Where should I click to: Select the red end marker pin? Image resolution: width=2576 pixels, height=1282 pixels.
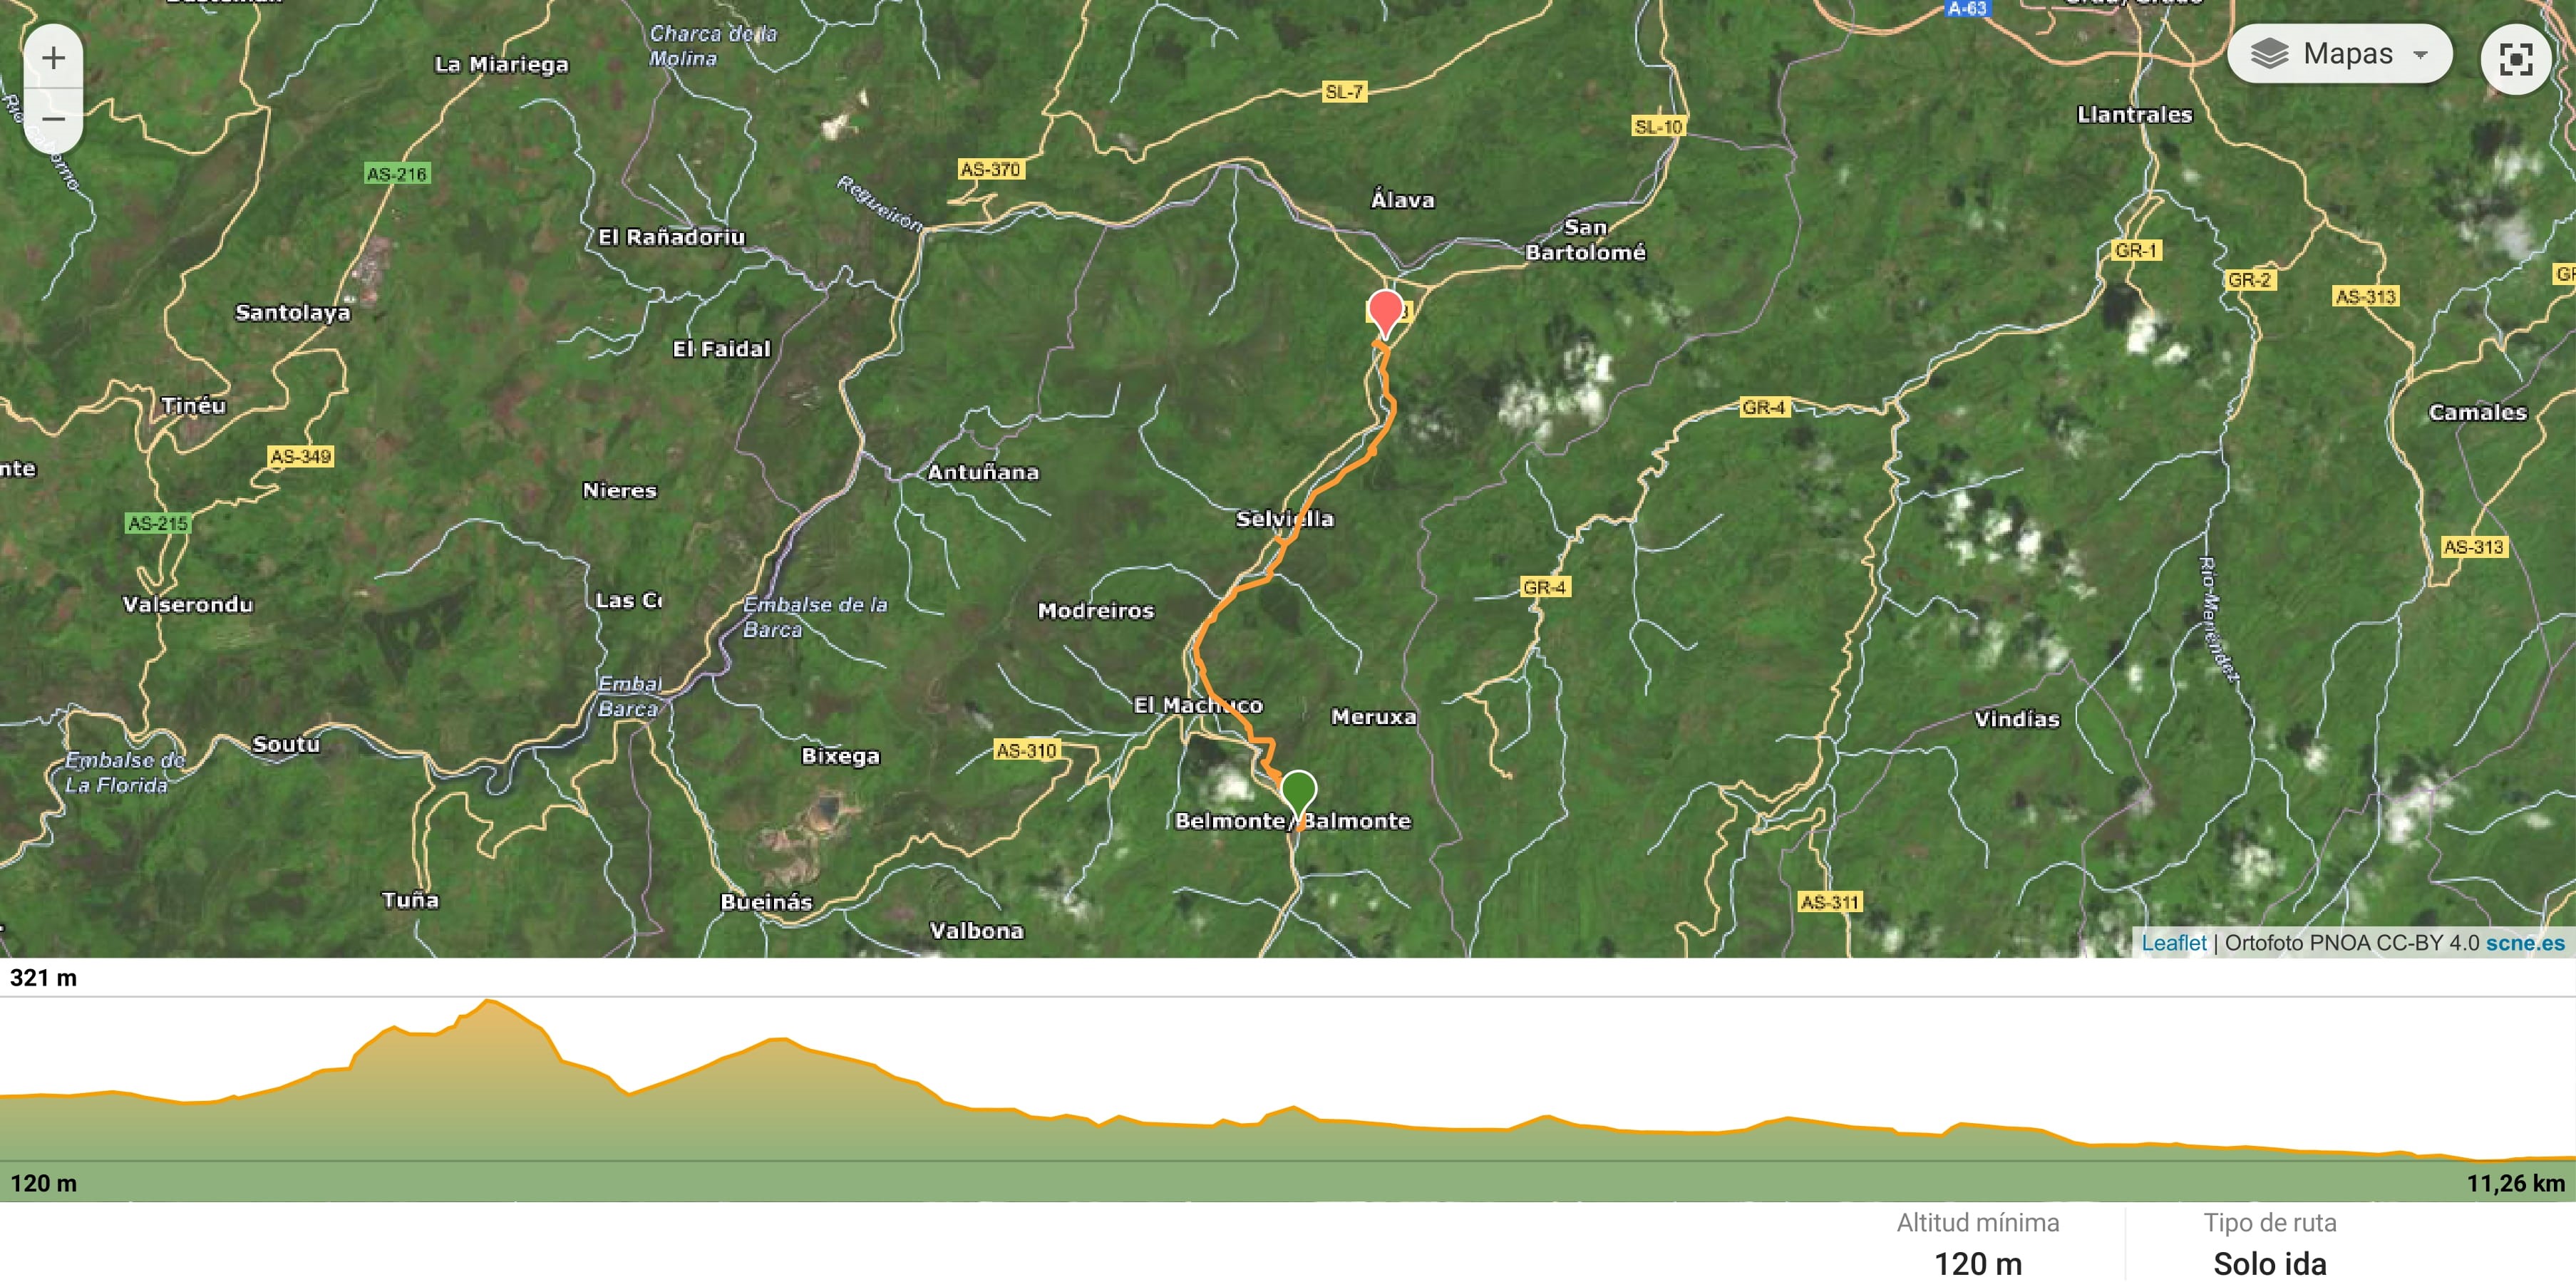coord(1385,312)
